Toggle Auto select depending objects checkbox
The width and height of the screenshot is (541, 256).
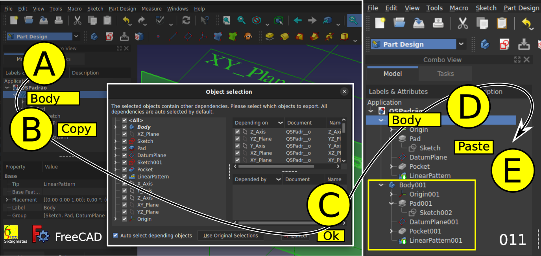tap(115, 236)
